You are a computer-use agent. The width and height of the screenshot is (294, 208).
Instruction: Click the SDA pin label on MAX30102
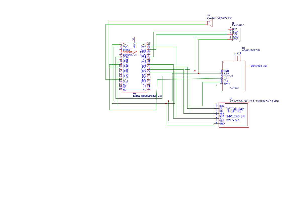click(x=235, y=32)
